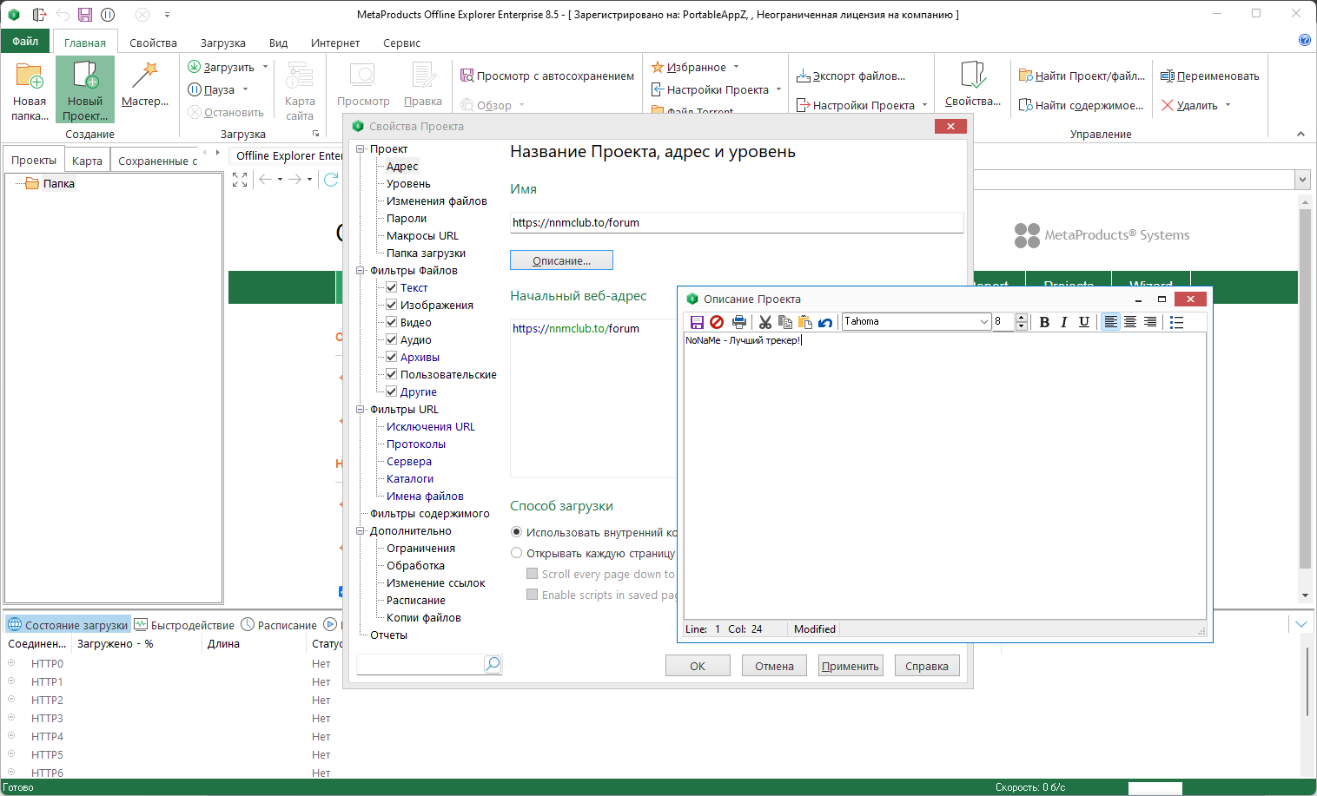Cut selected text with scissors icon
The height and width of the screenshot is (796, 1317).
tap(765, 322)
